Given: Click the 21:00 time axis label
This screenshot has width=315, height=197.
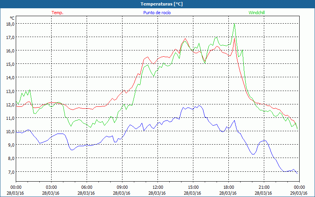Looking at the screenshot, I should [264, 188].
